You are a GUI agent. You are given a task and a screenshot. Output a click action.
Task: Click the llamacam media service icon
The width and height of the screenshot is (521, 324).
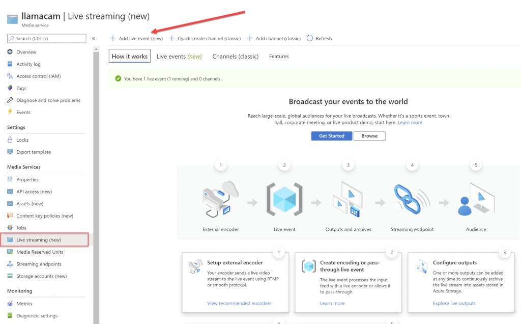click(13, 19)
